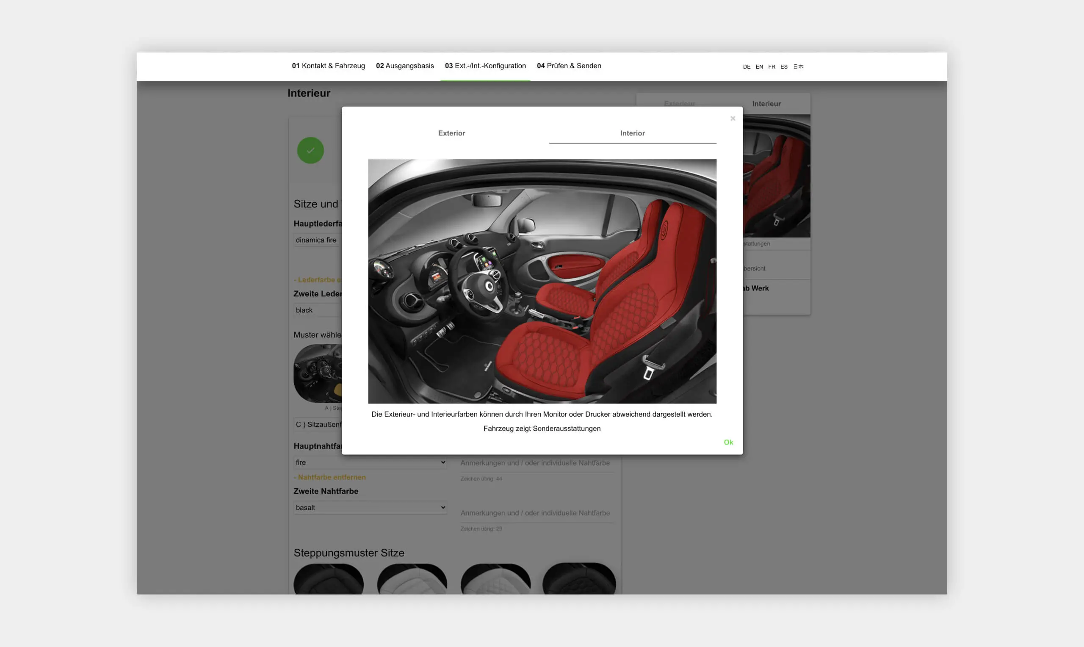Click the Nahtfarbe entfernen link
This screenshot has width=1084, height=647.
click(x=330, y=477)
